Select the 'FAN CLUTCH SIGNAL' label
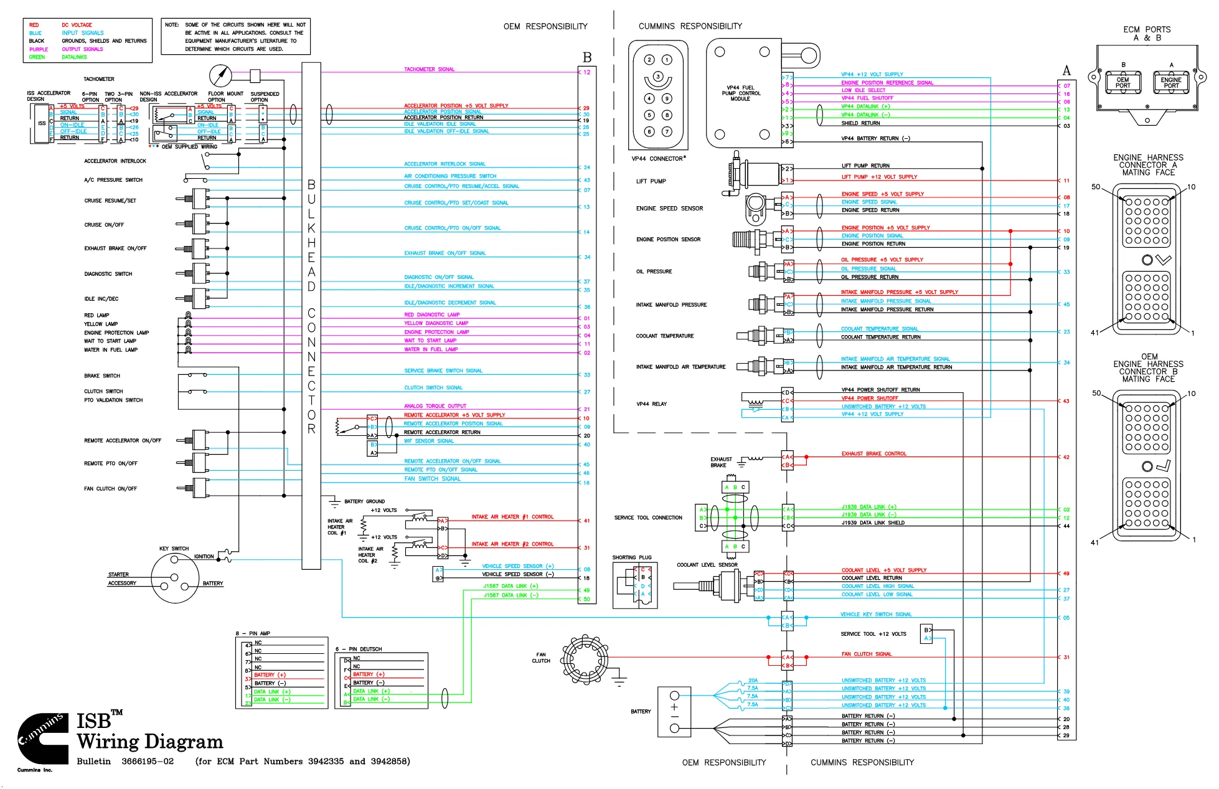Viewport: 1219px width, 789px height. (x=867, y=654)
